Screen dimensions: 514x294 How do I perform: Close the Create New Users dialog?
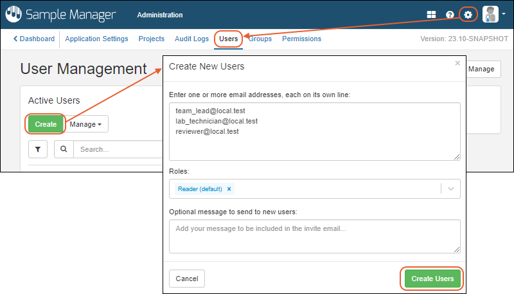click(x=457, y=63)
